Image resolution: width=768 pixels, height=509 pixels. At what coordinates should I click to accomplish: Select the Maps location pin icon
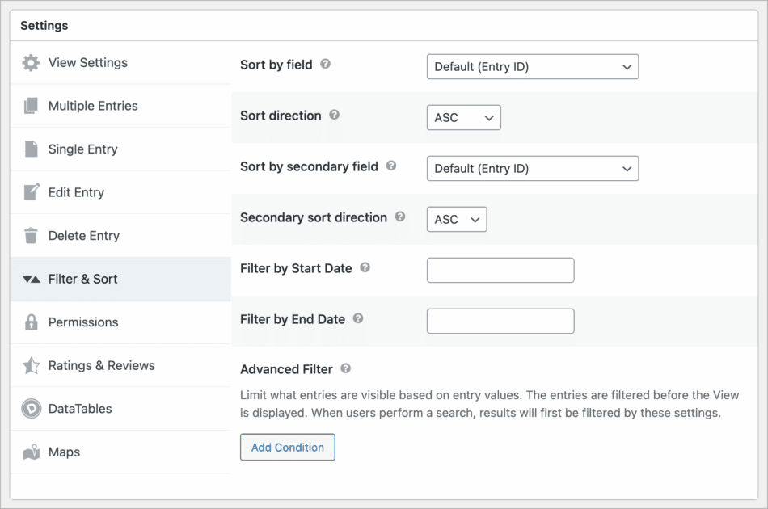[30, 452]
